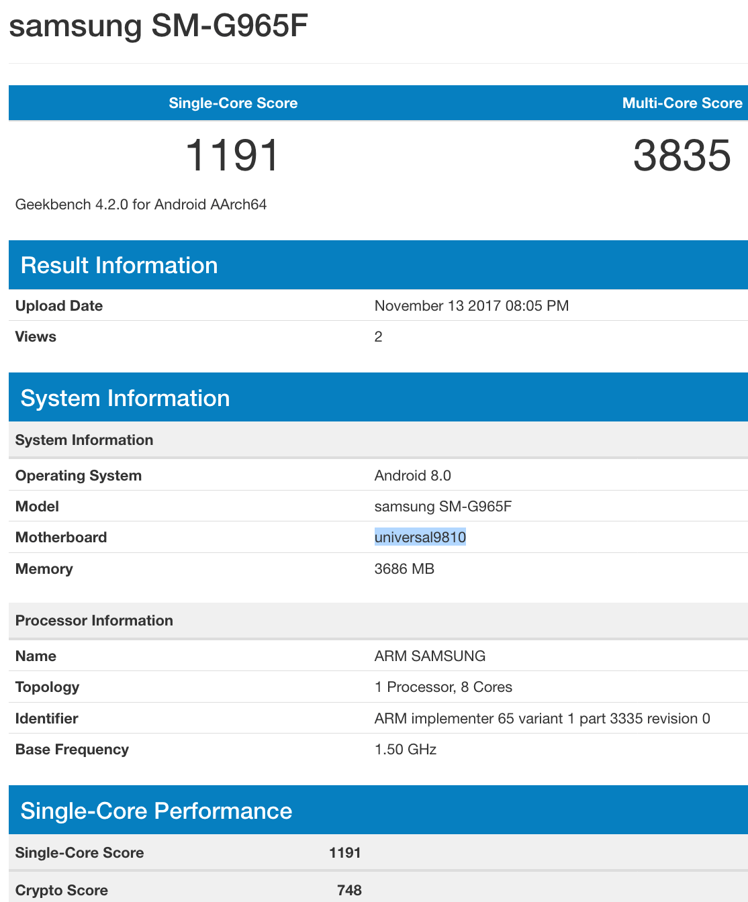Click the 3835 multi-core score value
Viewport: 748px width, 902px height.
click(x=682, y=156)
